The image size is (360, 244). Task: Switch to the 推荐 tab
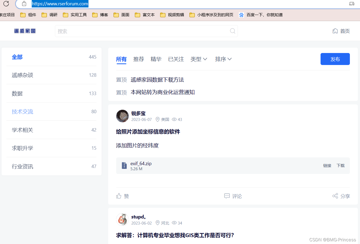coord(139,59)
